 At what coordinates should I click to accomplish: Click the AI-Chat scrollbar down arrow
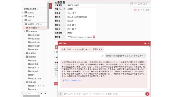149,90
